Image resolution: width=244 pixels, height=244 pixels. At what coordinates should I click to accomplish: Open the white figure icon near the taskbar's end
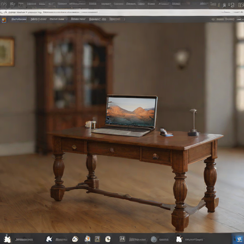coord(179,239)
